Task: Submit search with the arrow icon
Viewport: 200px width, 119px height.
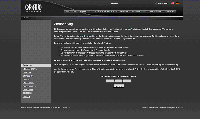Action: [155, 3]
